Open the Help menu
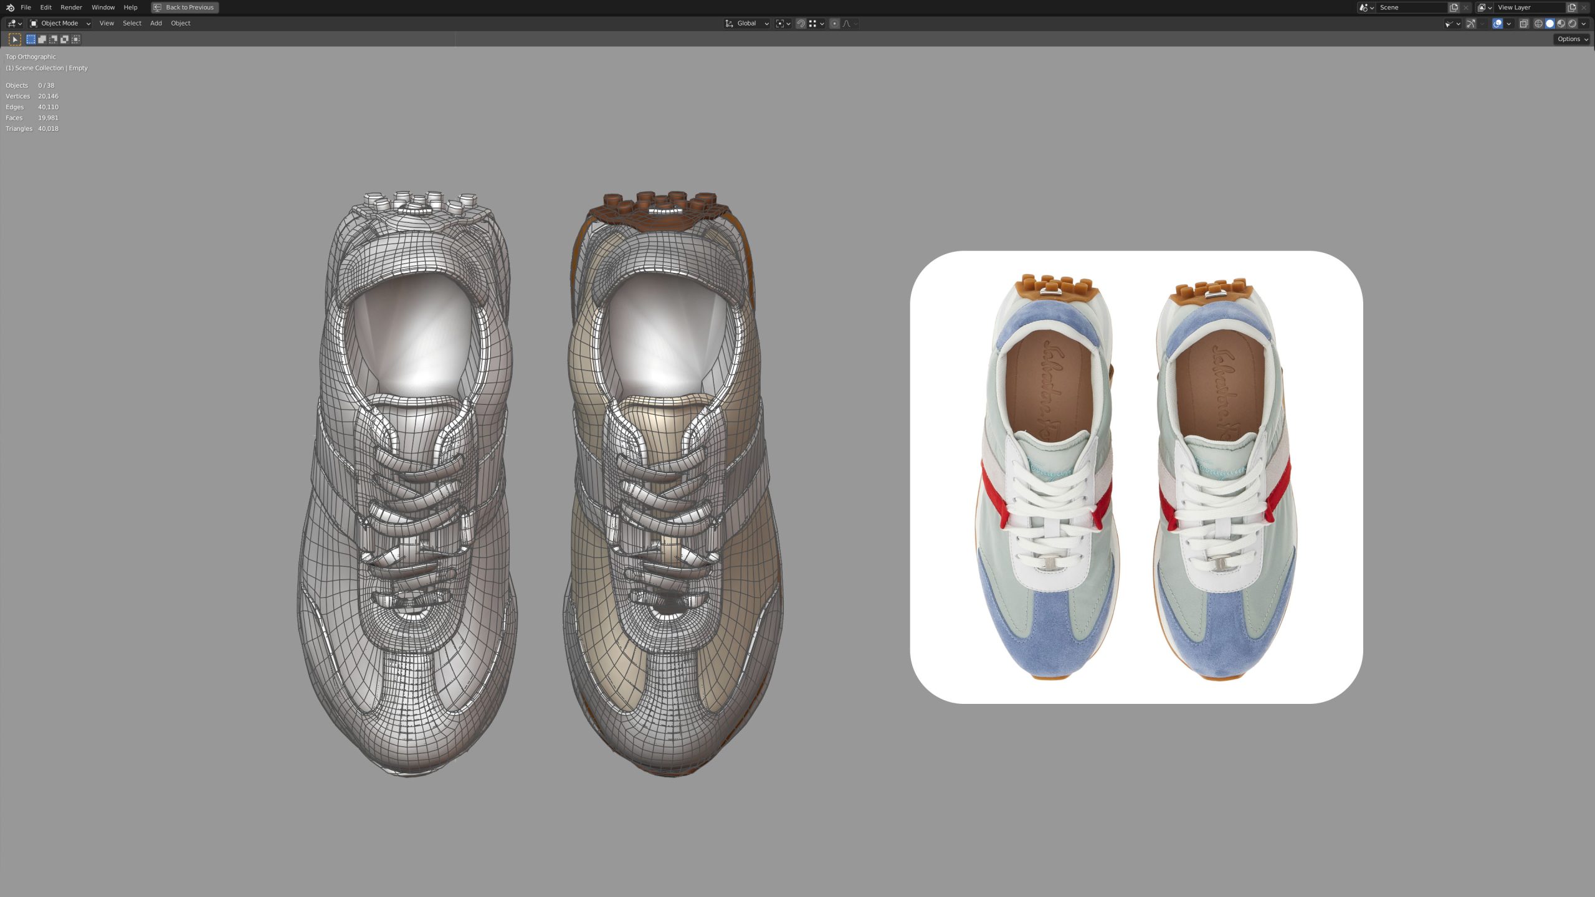1595x897 pixels. tap(130, 7)
